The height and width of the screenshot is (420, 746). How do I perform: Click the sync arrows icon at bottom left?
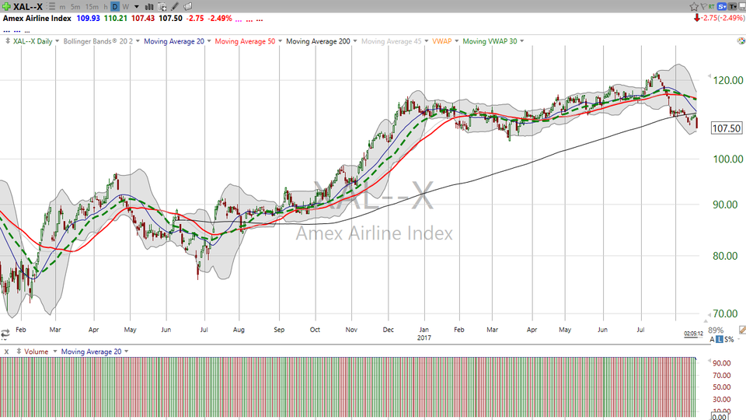pyautogui.click(x=5, y=334)
